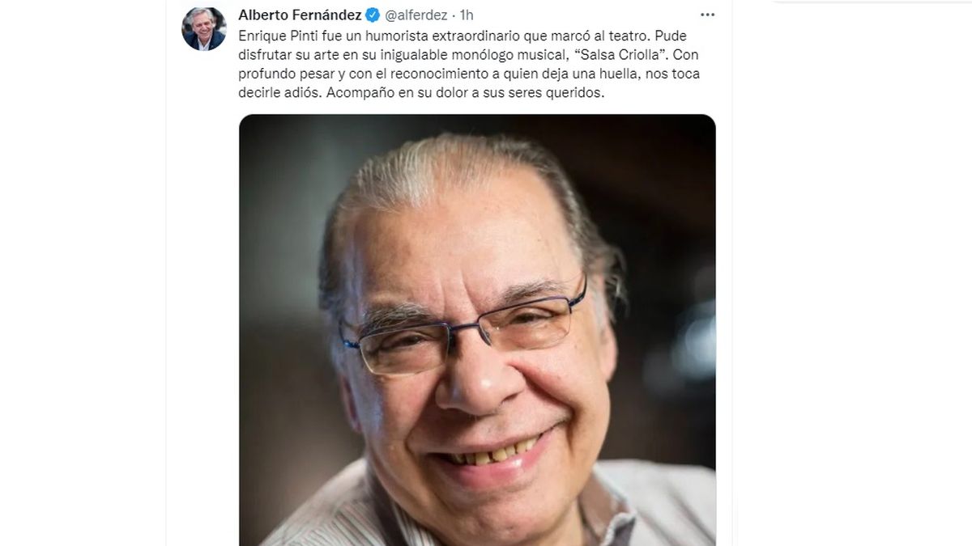Open the three-dot More options menu
Image resolution: width=972 pixels, height=546 pixels.
pyautogui.click(x=707, y=15)
